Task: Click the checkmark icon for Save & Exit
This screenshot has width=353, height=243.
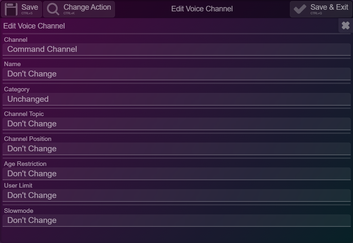Action: 300,9
